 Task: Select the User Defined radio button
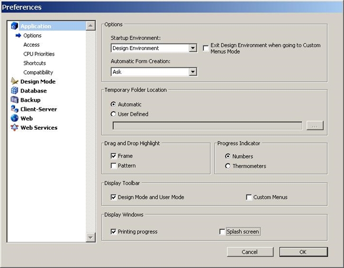[113, 114]
